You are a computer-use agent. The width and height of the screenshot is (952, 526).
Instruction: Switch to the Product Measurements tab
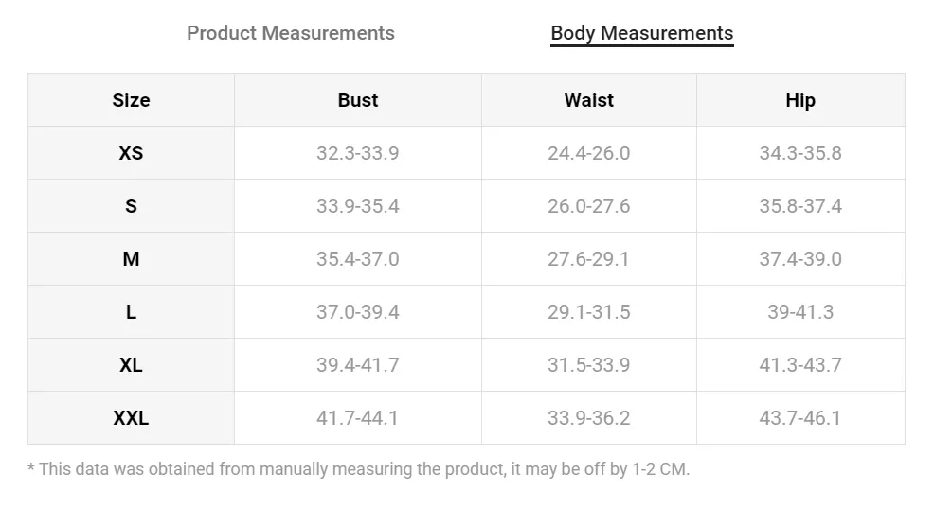(x=290, y=33)
